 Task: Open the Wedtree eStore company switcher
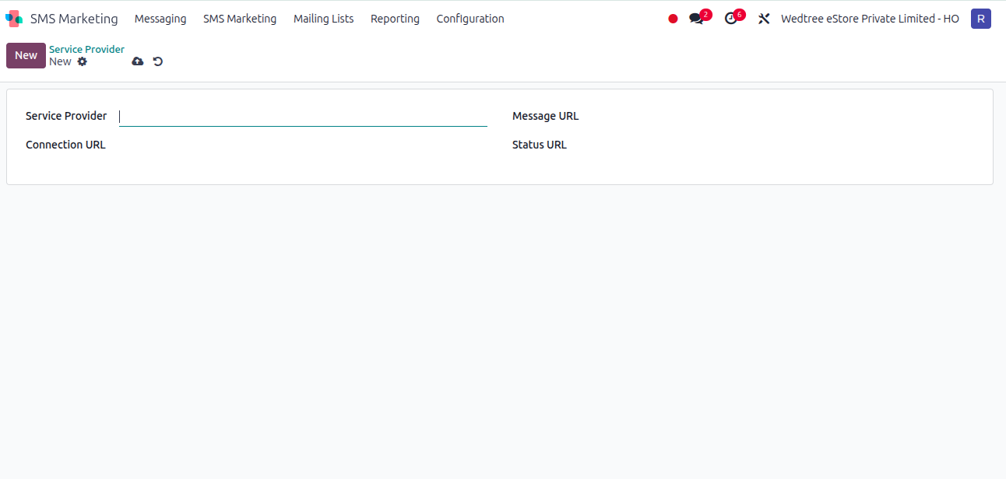coord(870,18)
